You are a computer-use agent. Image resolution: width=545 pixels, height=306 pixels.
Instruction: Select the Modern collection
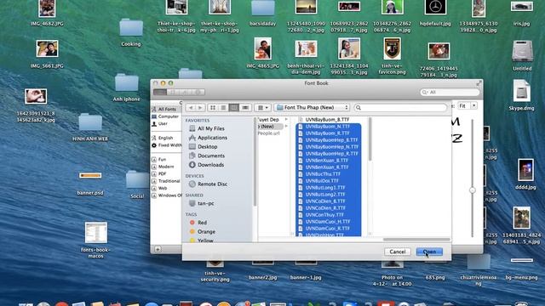166,167
